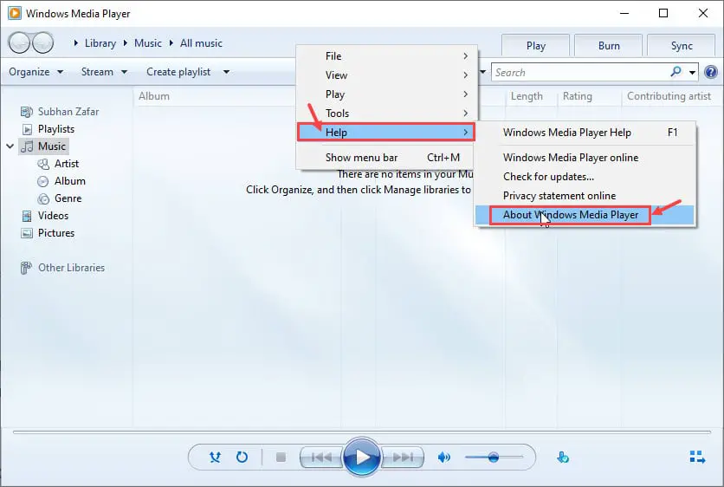Sort by the Length column header
The width and height of the screenshot is (724, 487).
[x=527, y=96]
